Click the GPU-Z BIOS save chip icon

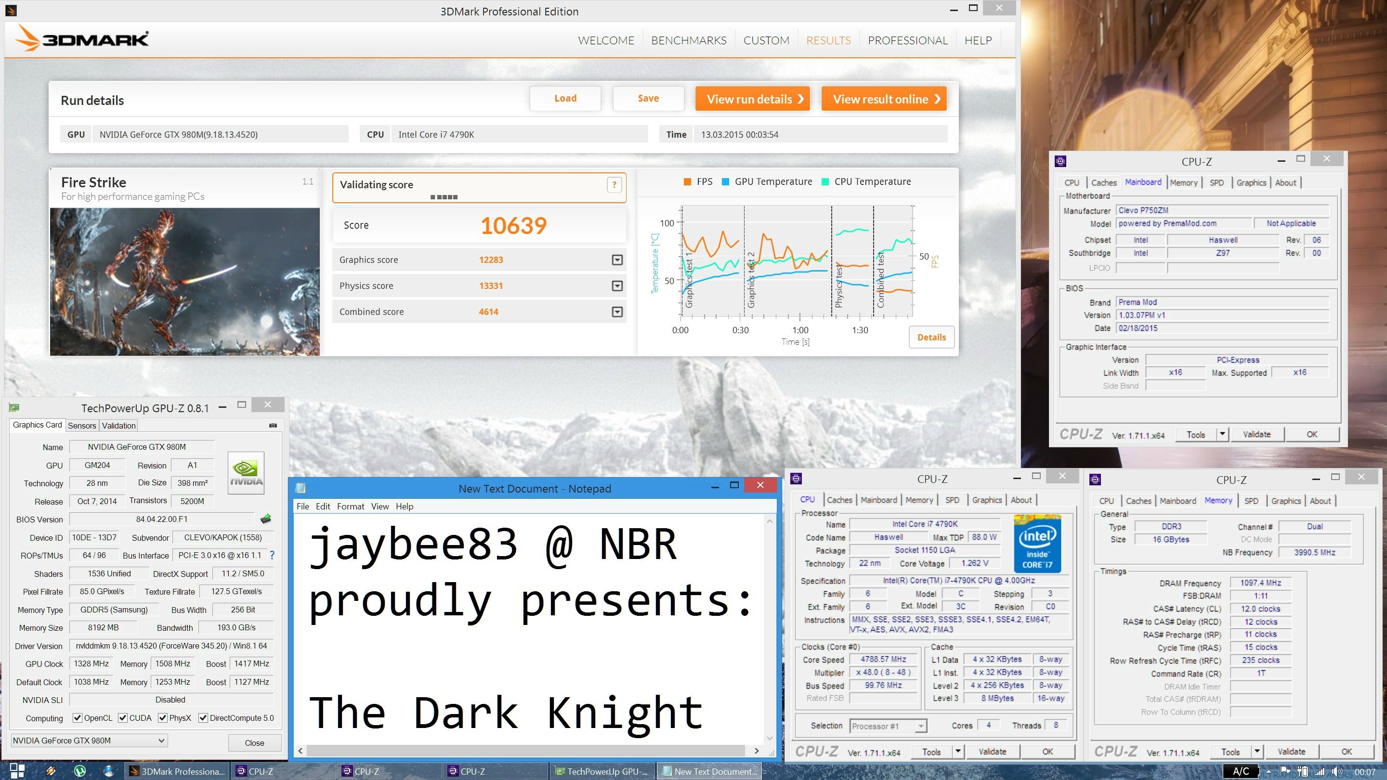point(266,519)
